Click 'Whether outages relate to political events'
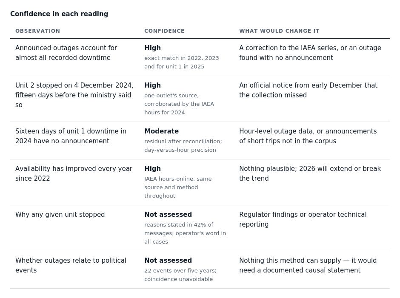Screen dimensions: 400x298 71,265
